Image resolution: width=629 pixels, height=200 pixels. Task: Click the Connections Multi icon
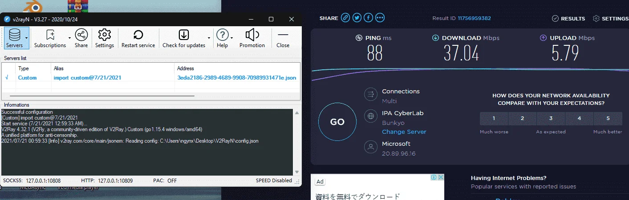[370, 94]
